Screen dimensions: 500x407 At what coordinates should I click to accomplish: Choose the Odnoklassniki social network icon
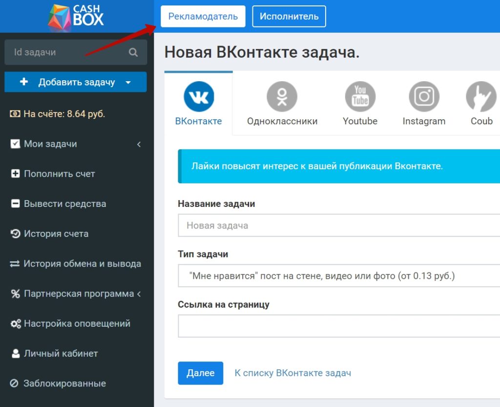(282, 97)
